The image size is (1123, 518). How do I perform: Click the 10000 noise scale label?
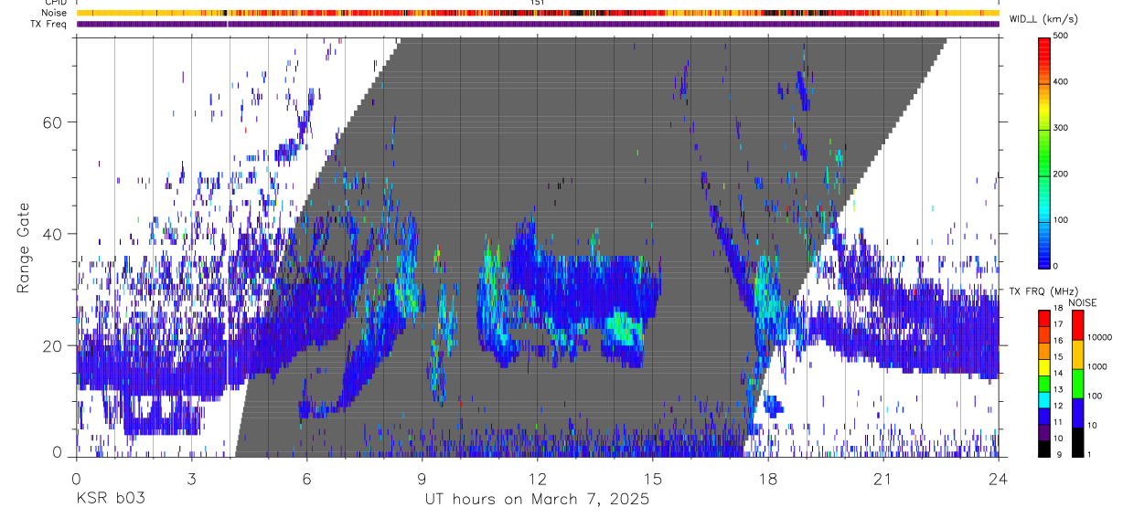point(1101,338)
